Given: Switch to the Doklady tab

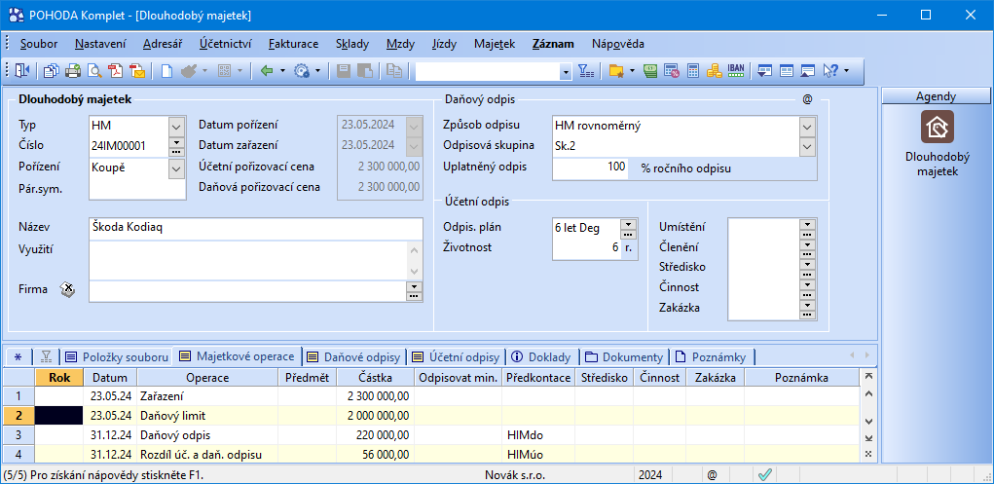Looking at the screenshot, I should tap(543, 356).
